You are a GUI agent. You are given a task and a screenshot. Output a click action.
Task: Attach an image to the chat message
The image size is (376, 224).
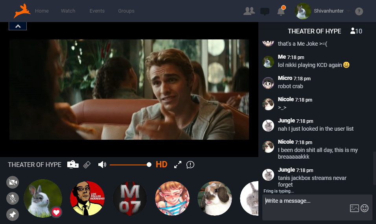(x=354, y=208)
